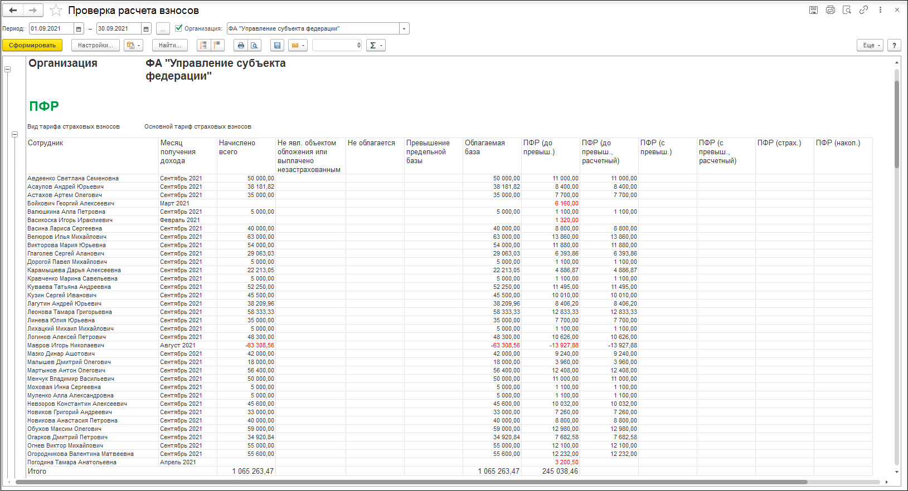908x491 pixels.
Task: Click the horizontal scrollbar thumb
Action: pyautogui.click(x=411, y=482)
